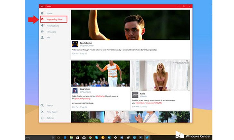234x140 pixels.
Task: Open the Notifications menu item
Action: pyautogui.click(x=53, y=26)
